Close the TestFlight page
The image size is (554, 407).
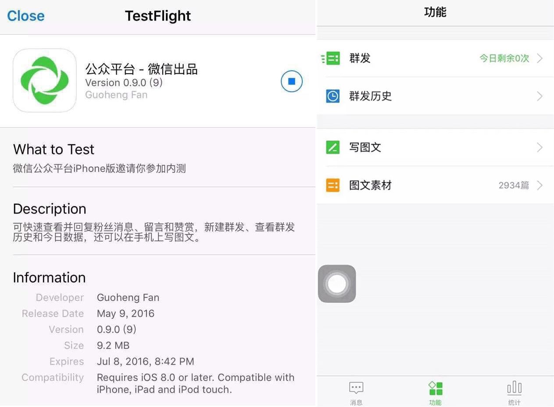26,16
